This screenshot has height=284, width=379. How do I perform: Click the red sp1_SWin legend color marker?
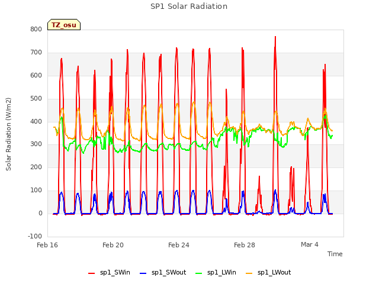pyautogui.click(x=91, y=273)
